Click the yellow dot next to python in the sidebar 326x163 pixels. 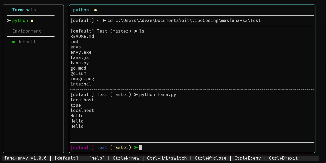[x=32, y=21]
